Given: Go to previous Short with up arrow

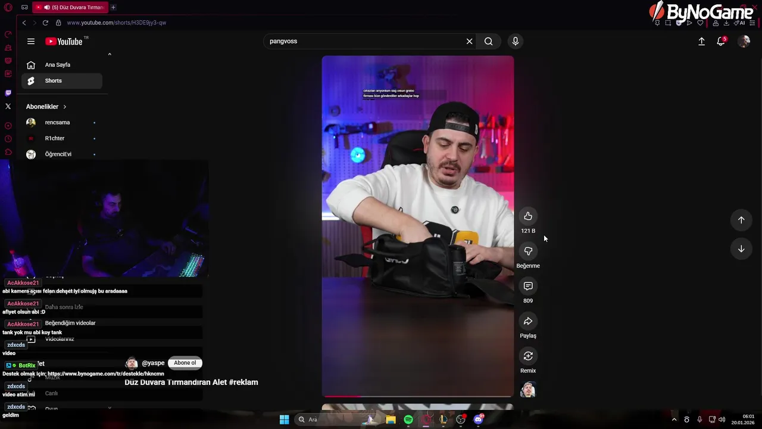Looking at the screenshot, I should pyautogui.click(x=741, y=220).
